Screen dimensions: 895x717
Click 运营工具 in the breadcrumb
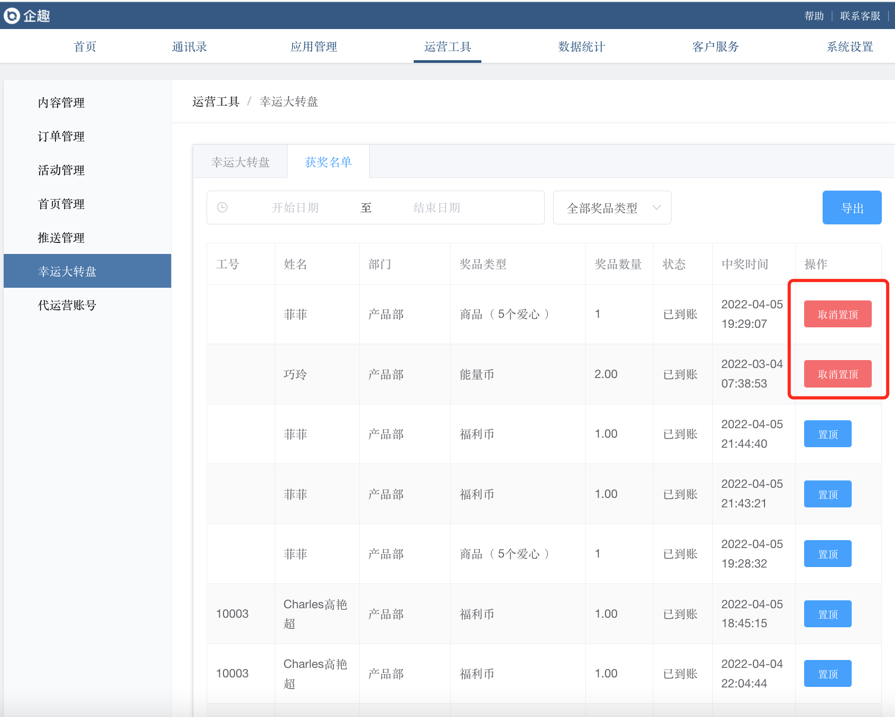tap(216, 101)
